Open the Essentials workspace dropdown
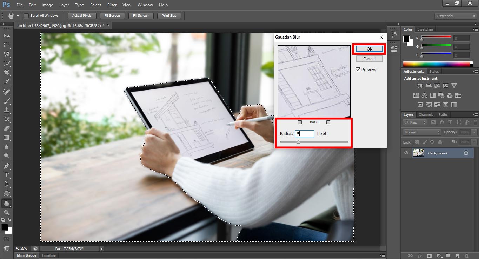479x259 pixels. tap(455, 16)
